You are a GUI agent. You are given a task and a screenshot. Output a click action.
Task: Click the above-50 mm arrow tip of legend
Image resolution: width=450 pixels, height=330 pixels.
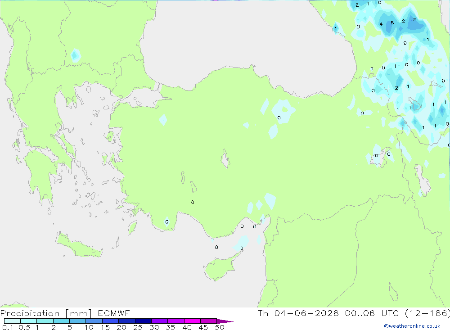(x=225, y=321)
